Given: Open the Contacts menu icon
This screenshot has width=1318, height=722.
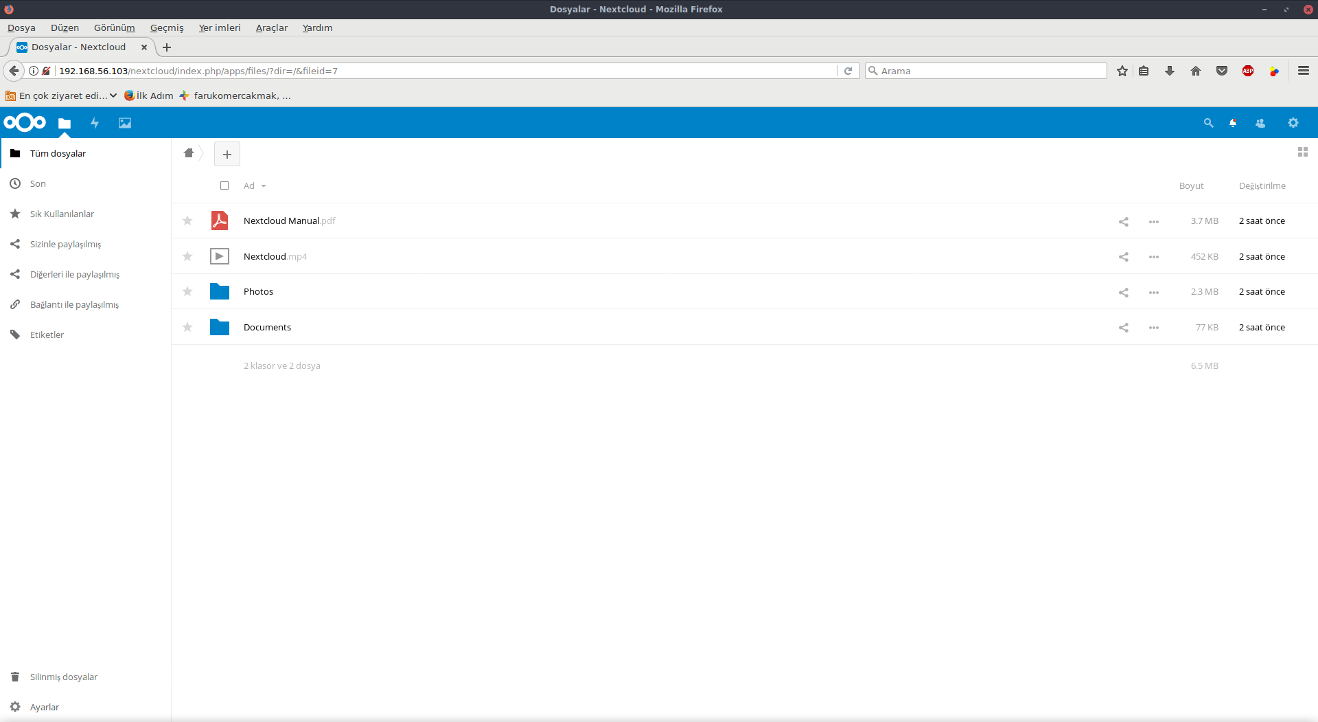Looking at the screenshot, I should (x=1260, y=123).
